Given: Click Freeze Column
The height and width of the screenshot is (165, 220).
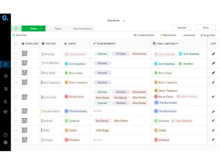Looking at the screenshot, I should (x=144, y=35).
